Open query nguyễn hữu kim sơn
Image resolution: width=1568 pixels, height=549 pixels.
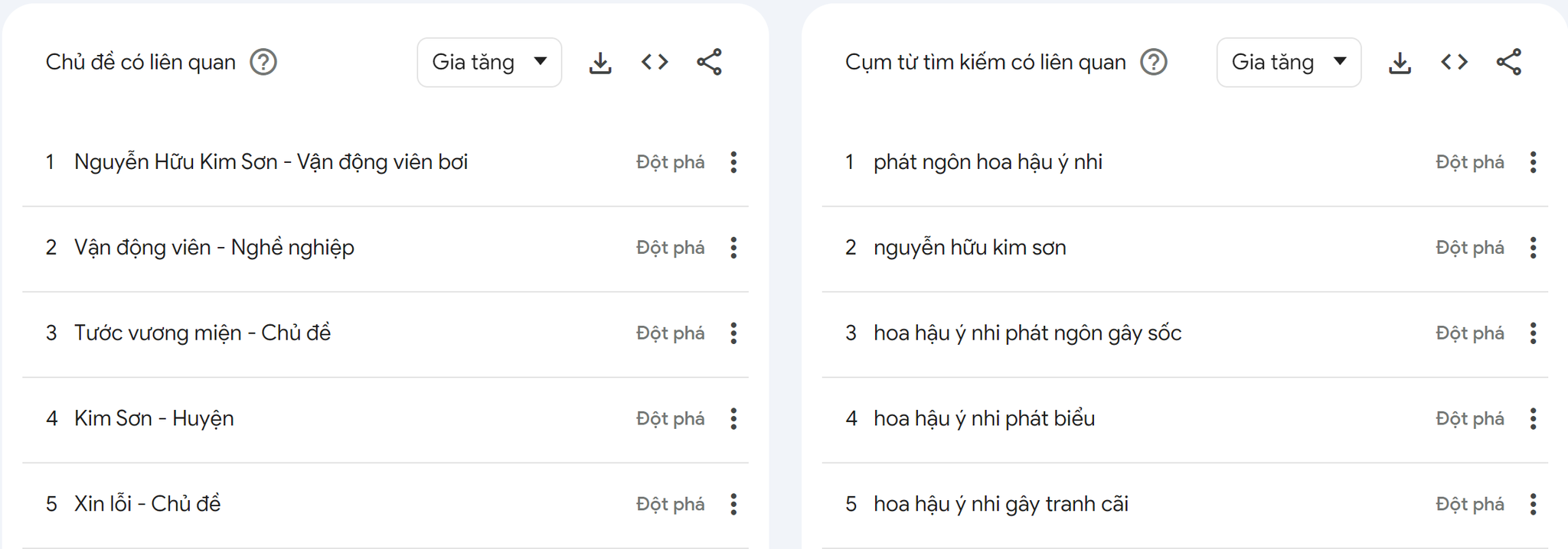click(x=970, y=248)
